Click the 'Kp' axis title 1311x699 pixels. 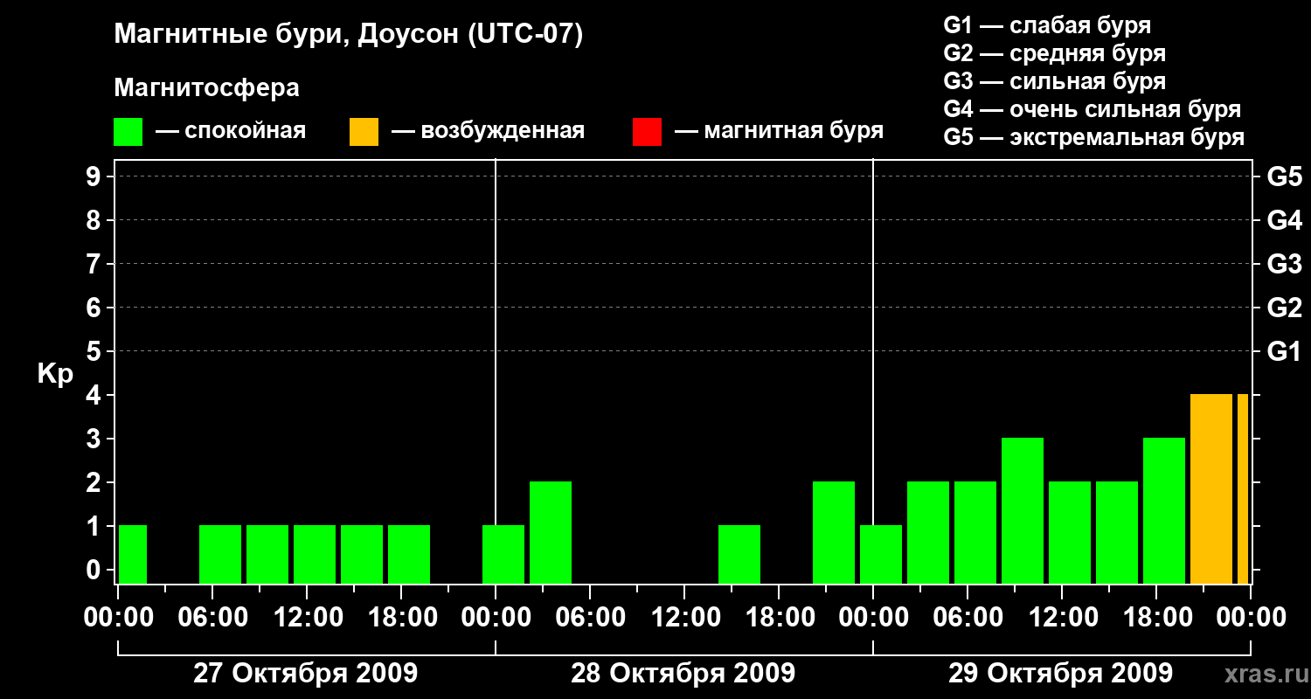(55, 374)
